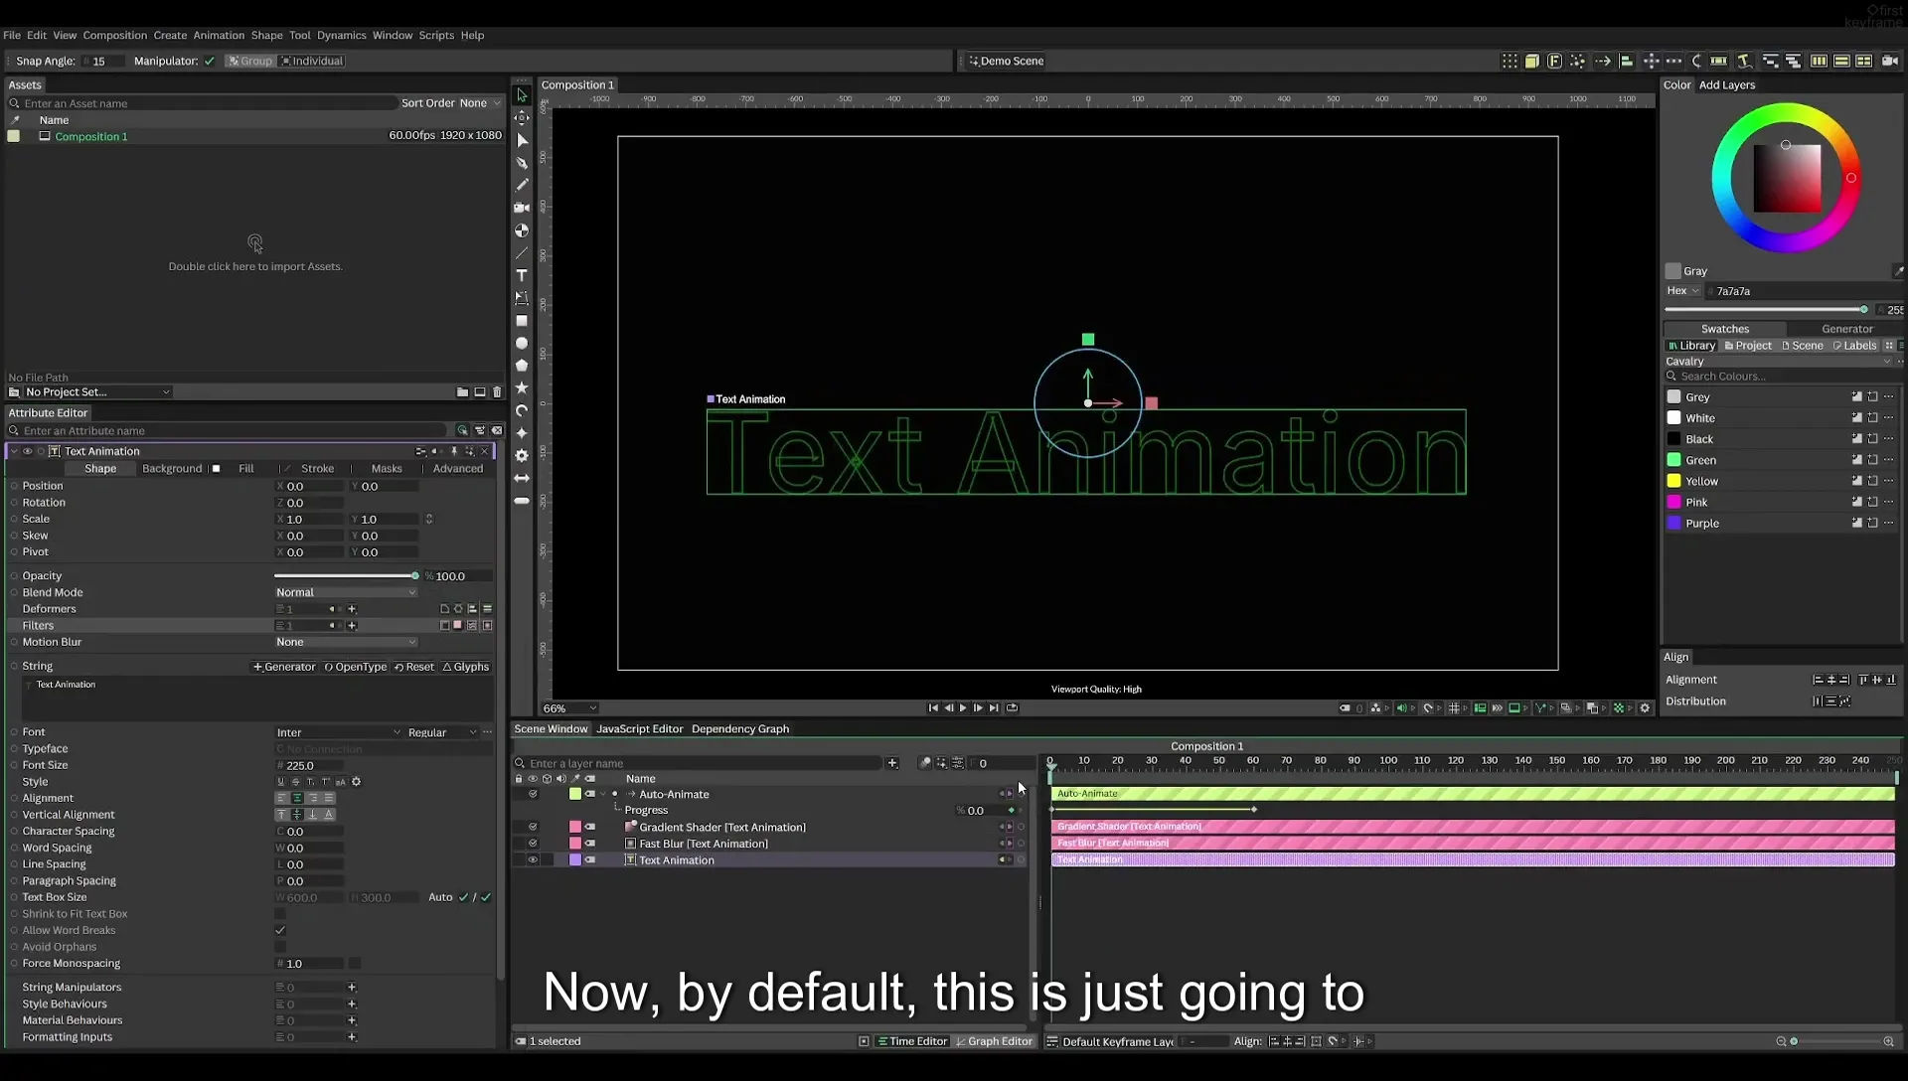
Task: Select the Rectangle shape tool
Action: tap(522, 321)
